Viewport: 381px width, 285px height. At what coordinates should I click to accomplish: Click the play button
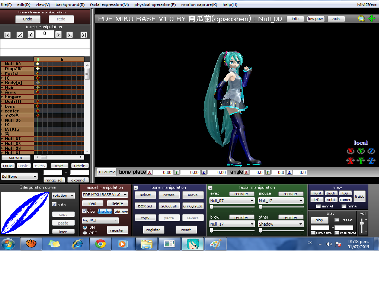pyautogui.click(x=319, y=220)
